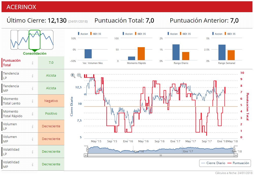Click the Cierre Diario axis title

tap(71, 107)
